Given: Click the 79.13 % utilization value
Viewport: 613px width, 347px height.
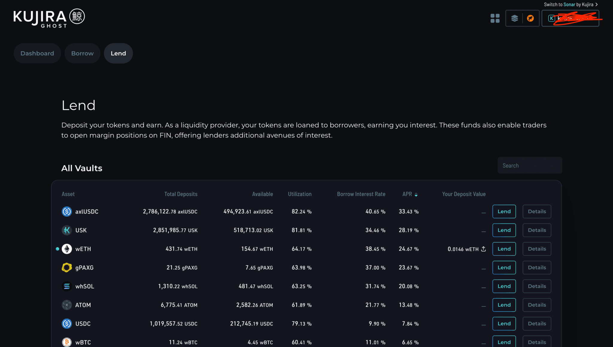Looking at the screenshot, I should 302,324.
